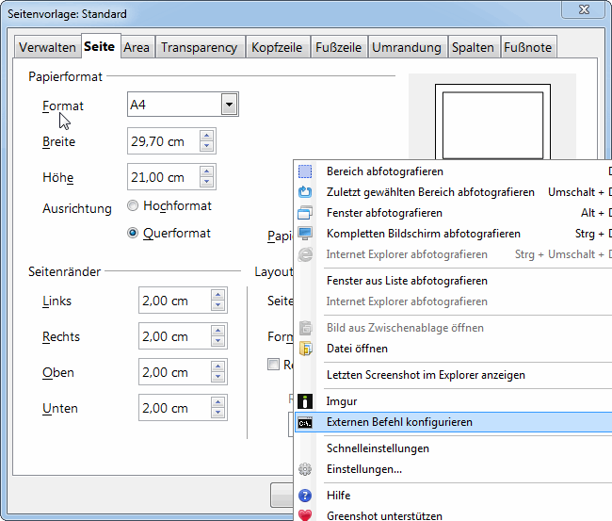Choose Kompletten Bildschirm abfotografieren
Screen dimensions: 612x521
coord(453,234)
